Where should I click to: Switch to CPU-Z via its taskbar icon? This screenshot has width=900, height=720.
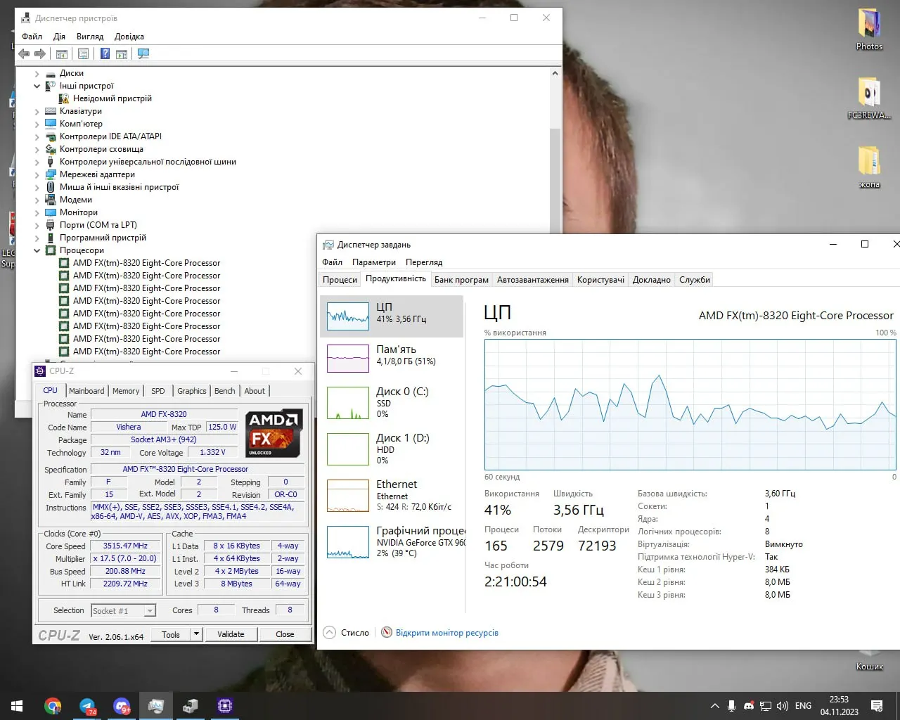coord(225,706)
